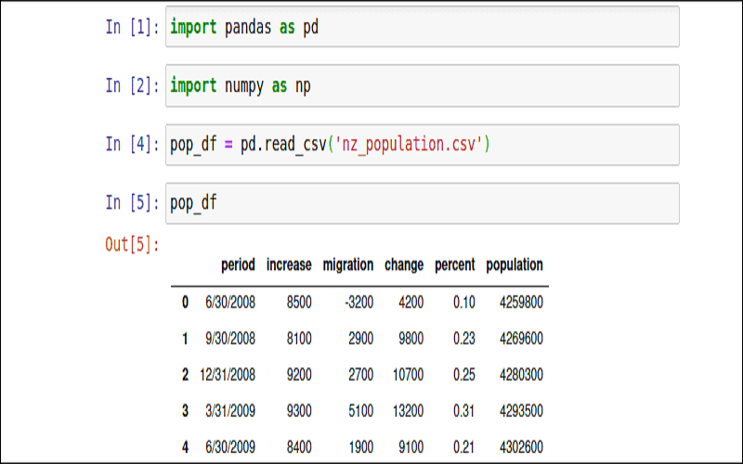Viewport: 743px width, 464px height.
Task: Click the change value 9100
Action: [411, 447]
